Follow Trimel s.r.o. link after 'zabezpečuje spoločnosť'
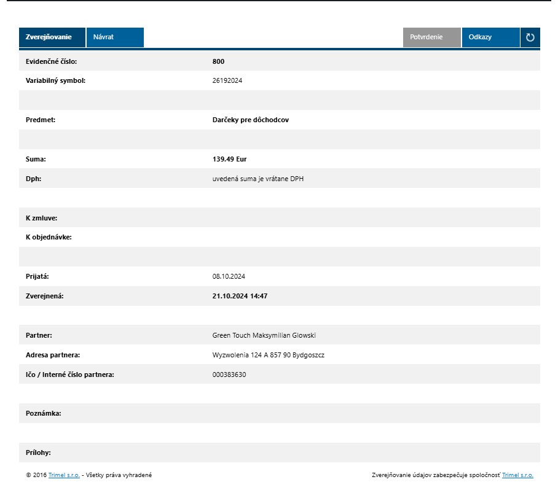The image size is (558, 501). (x=517, y=475)
